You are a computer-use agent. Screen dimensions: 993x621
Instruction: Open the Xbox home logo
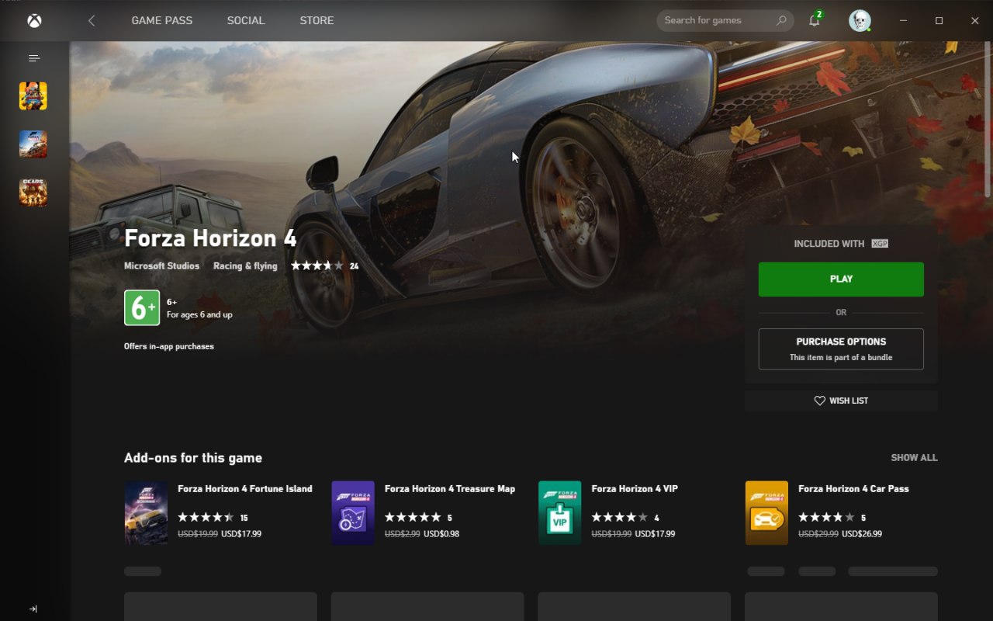pyautogui.click(x=34, y=21)
